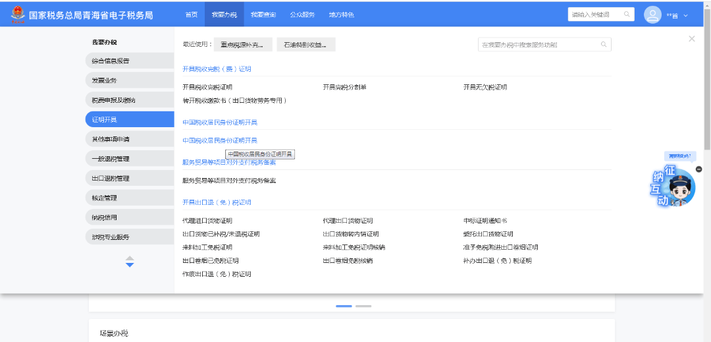Close the 我要办税 panel with X
Viewport: 711px width, 342px height.
691,39
